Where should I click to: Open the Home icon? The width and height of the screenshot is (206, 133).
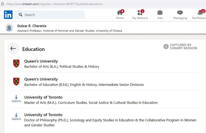click(120, 13)
